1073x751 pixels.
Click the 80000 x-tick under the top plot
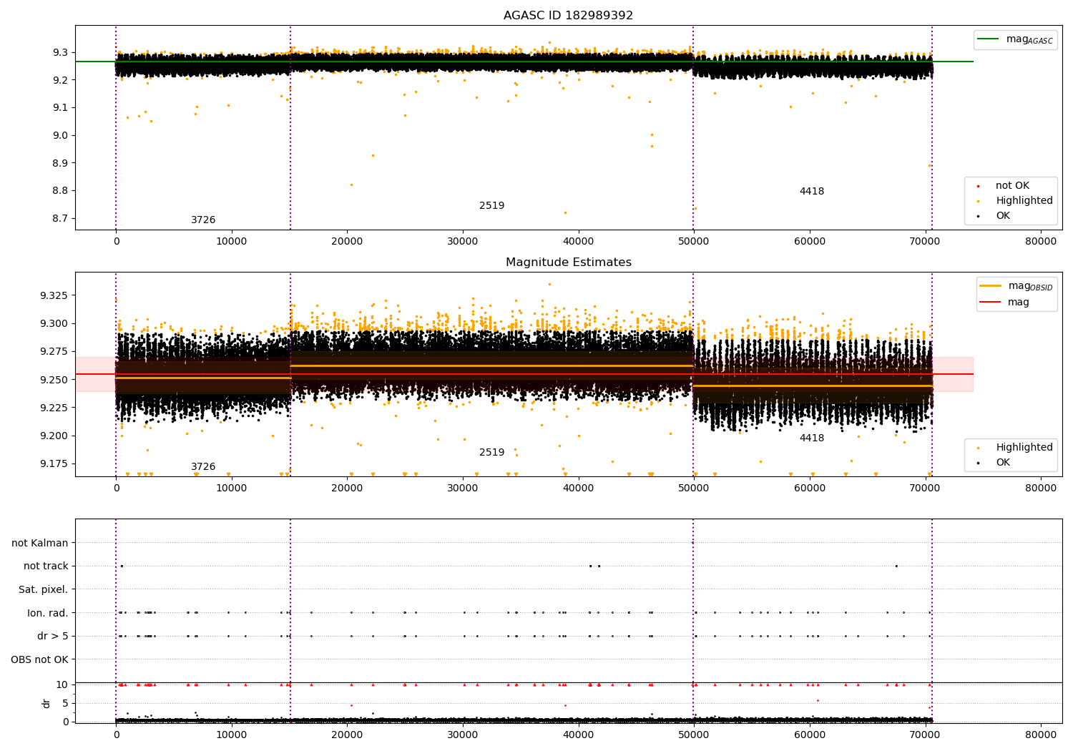coord(1040,242)
